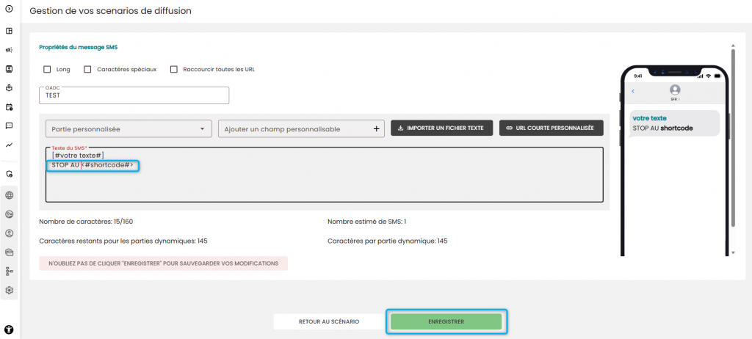Open the inbox tray icon in sidebar

click(x=9, y=88)
